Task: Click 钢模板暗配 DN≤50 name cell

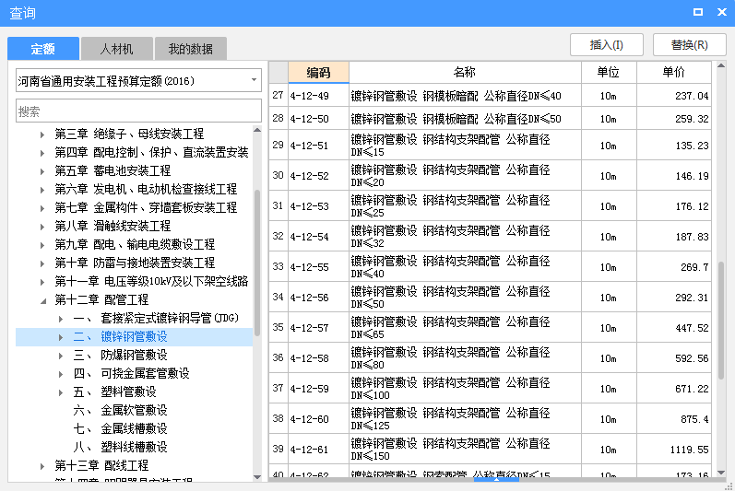Action: 465,119
